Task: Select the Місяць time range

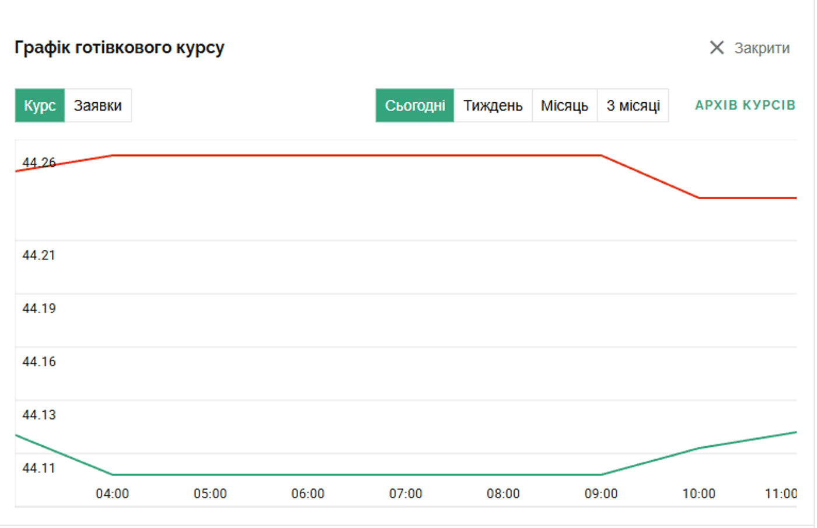Action: pyautogui.click(x=564, y=106)
